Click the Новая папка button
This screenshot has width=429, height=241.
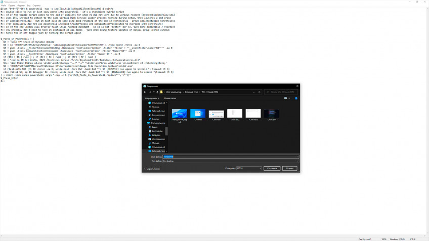point(170,98)
